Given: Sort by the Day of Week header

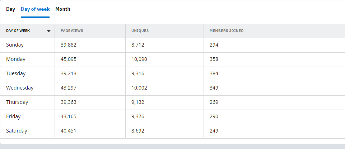Looking at the screenshot, I should point(18,31).
